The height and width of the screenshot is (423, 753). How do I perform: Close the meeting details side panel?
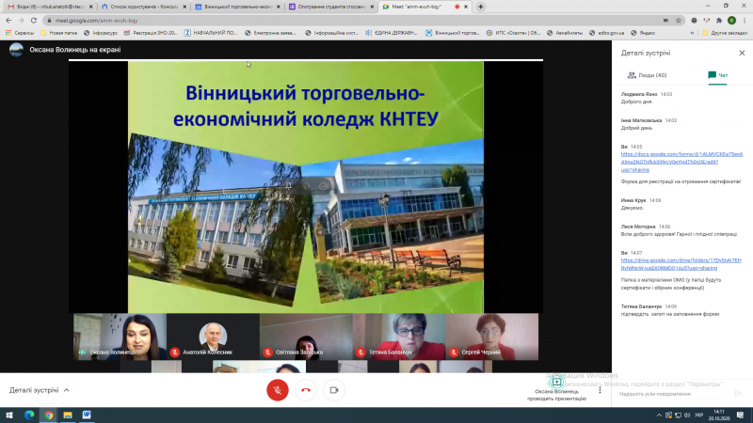[x=742, y=53]
